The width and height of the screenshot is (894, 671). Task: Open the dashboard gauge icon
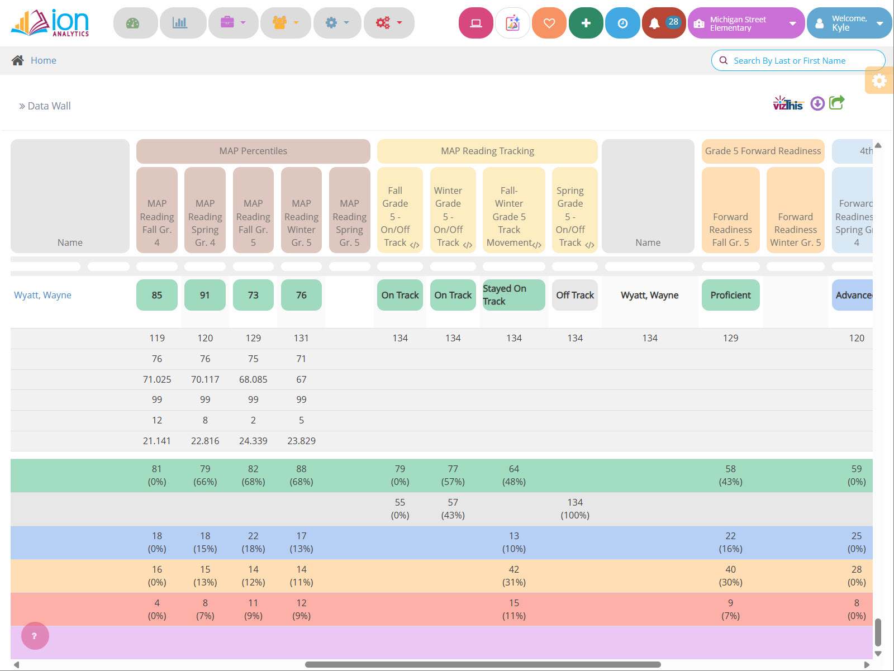pos(135,23)
